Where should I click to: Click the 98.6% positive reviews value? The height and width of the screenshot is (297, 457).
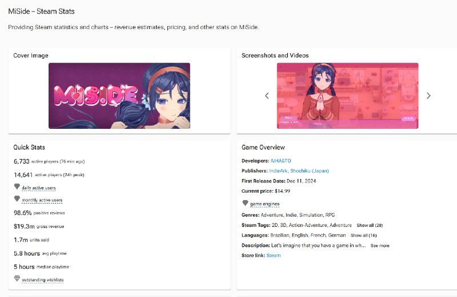(x=22, y=213)
